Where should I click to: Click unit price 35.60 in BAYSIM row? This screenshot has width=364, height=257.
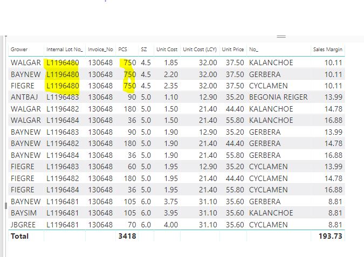click(235, 213)
